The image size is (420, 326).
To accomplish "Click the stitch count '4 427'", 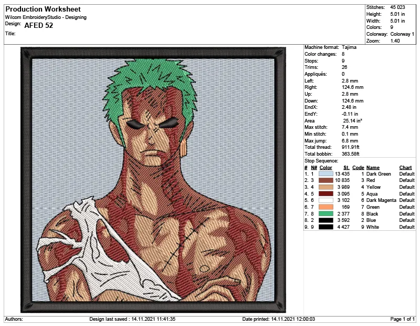I will (x=343, y=227).
